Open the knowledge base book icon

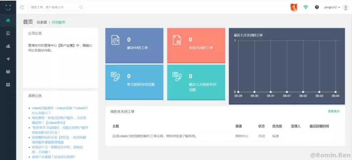8,72
